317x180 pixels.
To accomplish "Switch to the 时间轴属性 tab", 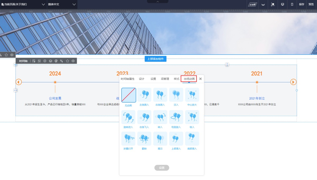I will coord(128,79).
